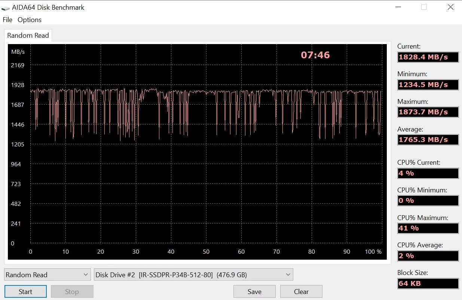Click the 50 x-axis label
Viewport: 462px width, 300px height.
pos(206,252)
